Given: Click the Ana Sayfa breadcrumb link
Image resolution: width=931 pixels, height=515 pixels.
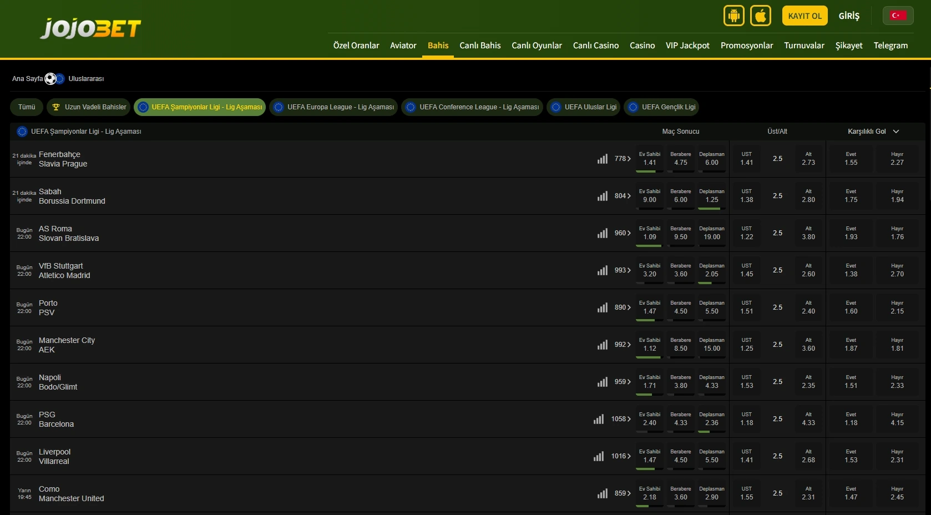Looking at the screenshot, I should click(27, 79).
